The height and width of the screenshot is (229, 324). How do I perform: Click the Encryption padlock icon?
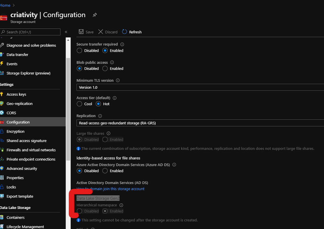(x=2, y=131)
